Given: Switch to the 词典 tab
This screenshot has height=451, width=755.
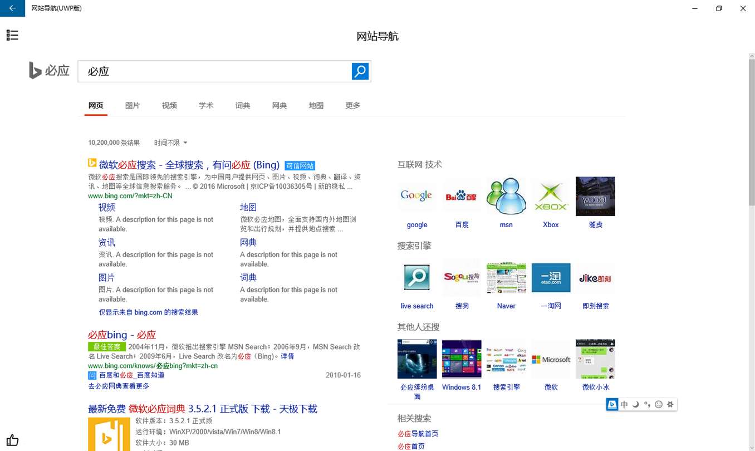Looking at the screenshot, I should pyautogui.click(x=243, y=105).
